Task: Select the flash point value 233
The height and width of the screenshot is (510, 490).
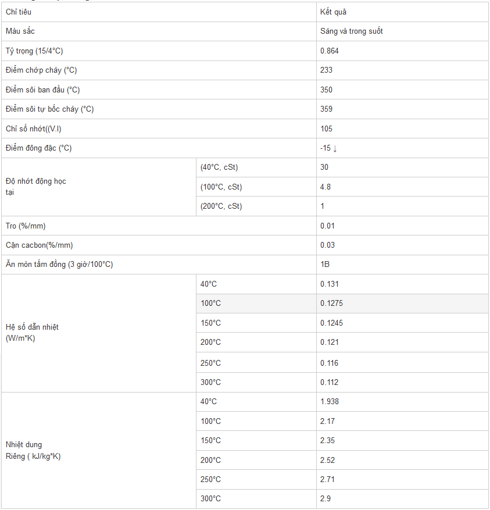Action: click(x=326, y=70)
